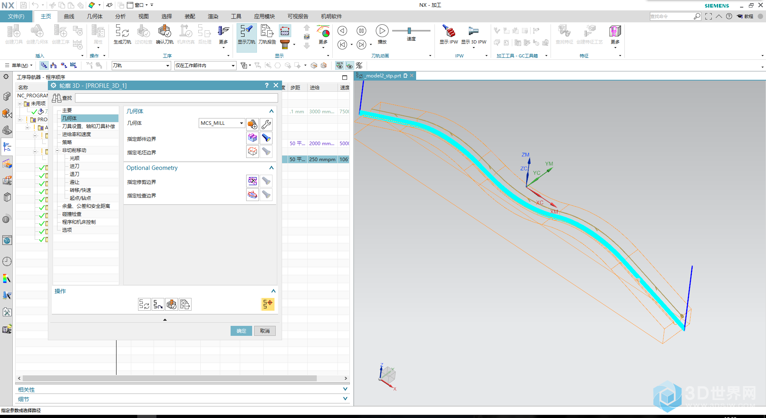
Task: Select 碰撞检查 in dialog tree
Action: click(x=72, y=214)
